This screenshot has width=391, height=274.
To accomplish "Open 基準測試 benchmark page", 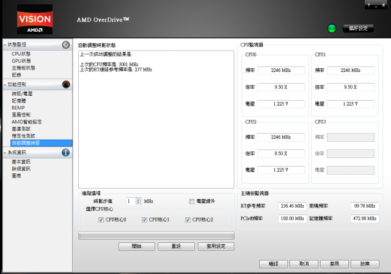I will pos(21,129).
